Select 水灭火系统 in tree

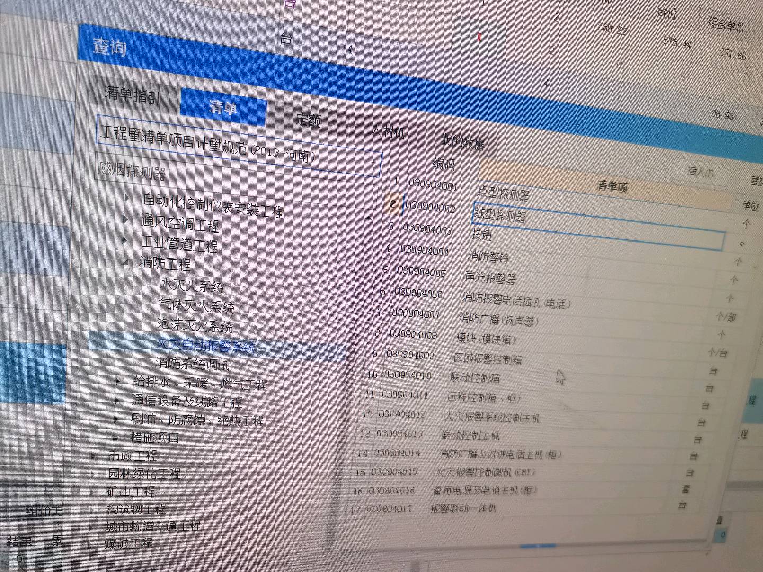click(x=192, y=285)
